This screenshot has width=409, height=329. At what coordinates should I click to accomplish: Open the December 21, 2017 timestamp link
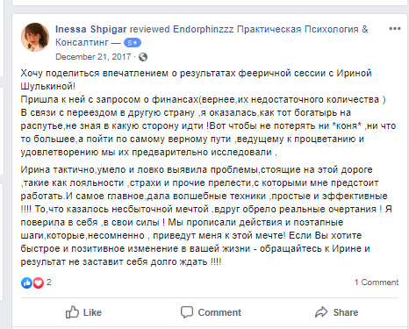tap(93, 57)
